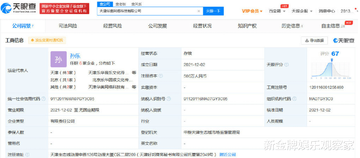Open help icon next to 组织机构代码

(x=294, y=99)
